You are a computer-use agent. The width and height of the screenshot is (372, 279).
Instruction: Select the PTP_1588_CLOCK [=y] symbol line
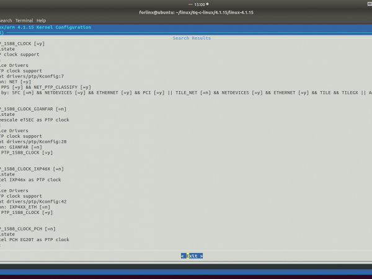[22, 44]
